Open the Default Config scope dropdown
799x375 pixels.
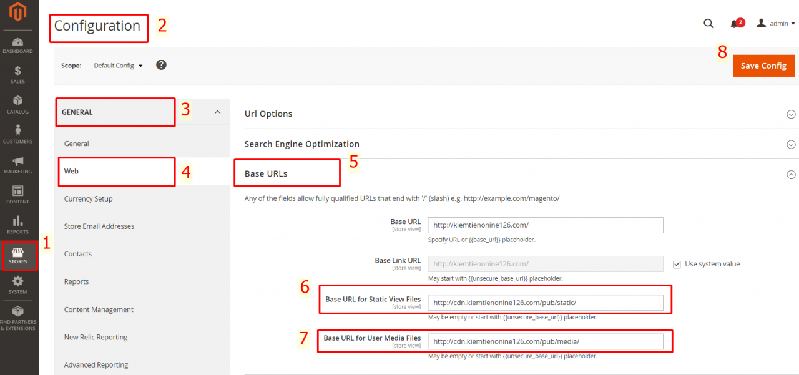pyautogui.click(x=118, y=66)
